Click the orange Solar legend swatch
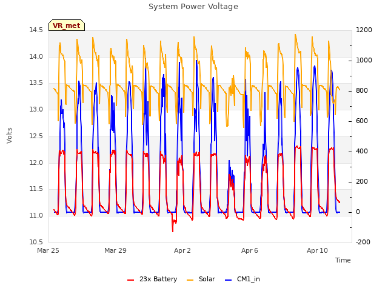388x291 pixels. (190, 280)
